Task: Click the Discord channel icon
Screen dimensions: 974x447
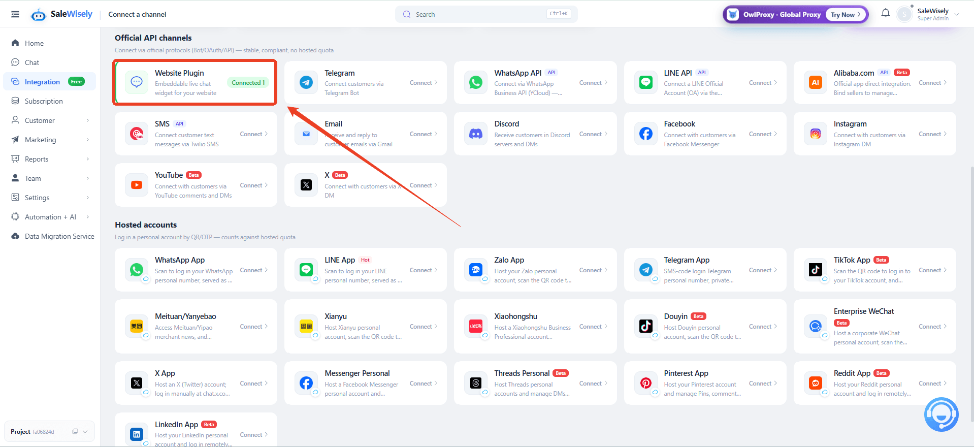Action: [476, 134]
